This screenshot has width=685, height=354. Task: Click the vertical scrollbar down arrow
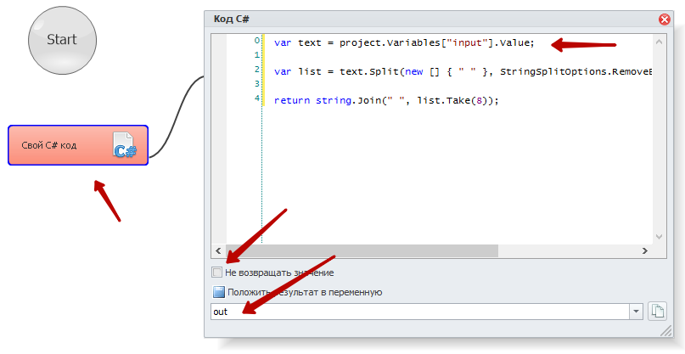point(660,237)
